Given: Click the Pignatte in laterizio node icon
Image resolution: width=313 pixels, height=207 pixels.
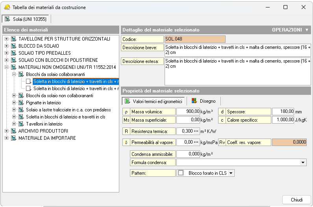Looking at the screenshot, I should point(21,103).
